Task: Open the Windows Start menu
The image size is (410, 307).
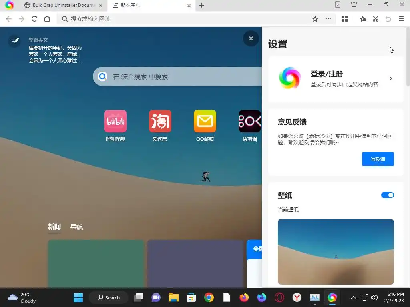Action: [x=78, y=297]
